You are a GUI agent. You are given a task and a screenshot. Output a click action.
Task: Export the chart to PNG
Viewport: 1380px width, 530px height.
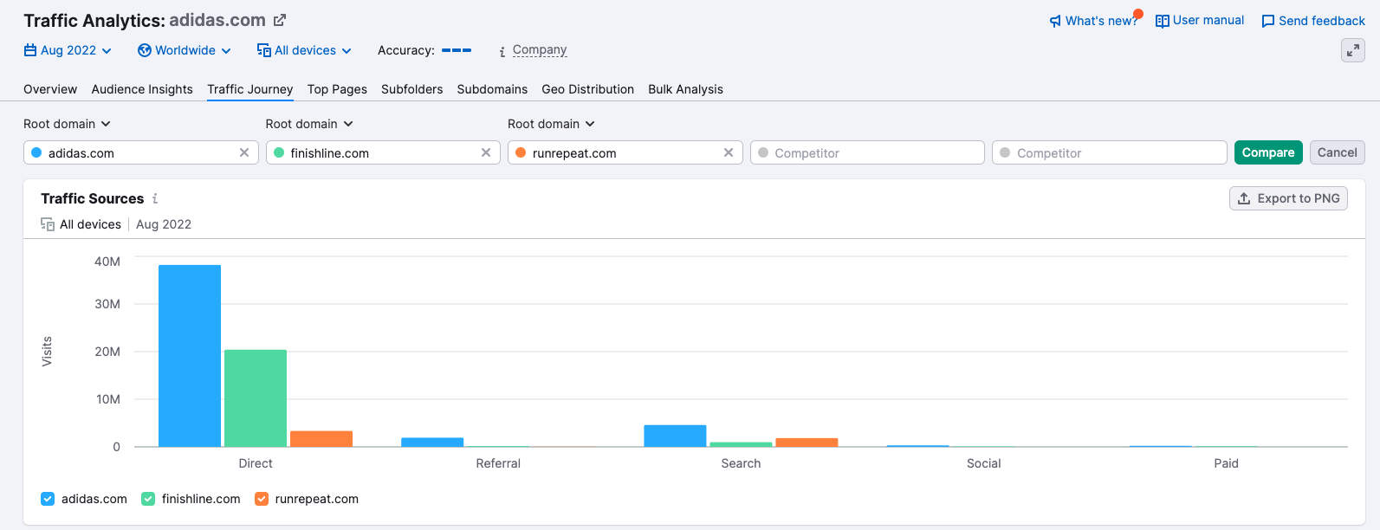pos(1288,198)
